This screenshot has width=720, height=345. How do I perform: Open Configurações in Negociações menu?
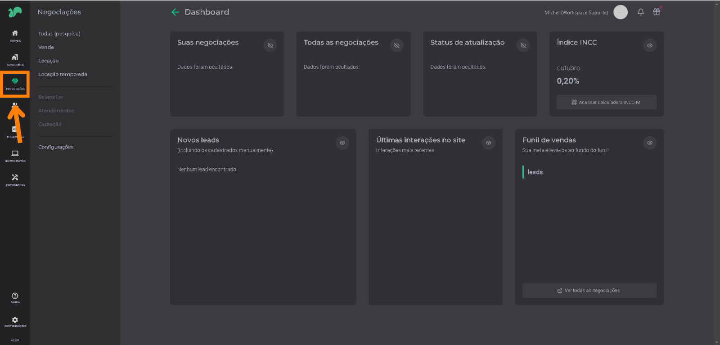(x=56, y=147)
